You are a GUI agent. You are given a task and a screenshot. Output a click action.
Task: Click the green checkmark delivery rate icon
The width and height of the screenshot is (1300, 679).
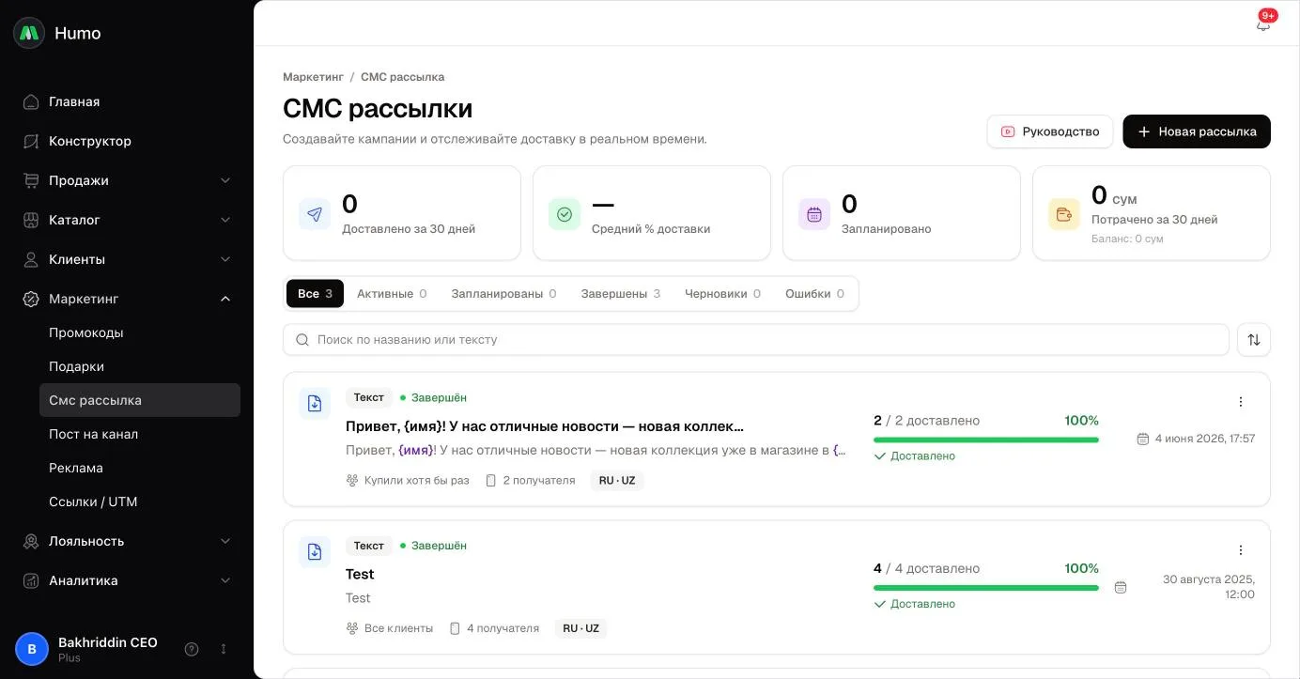coord(565,214)
